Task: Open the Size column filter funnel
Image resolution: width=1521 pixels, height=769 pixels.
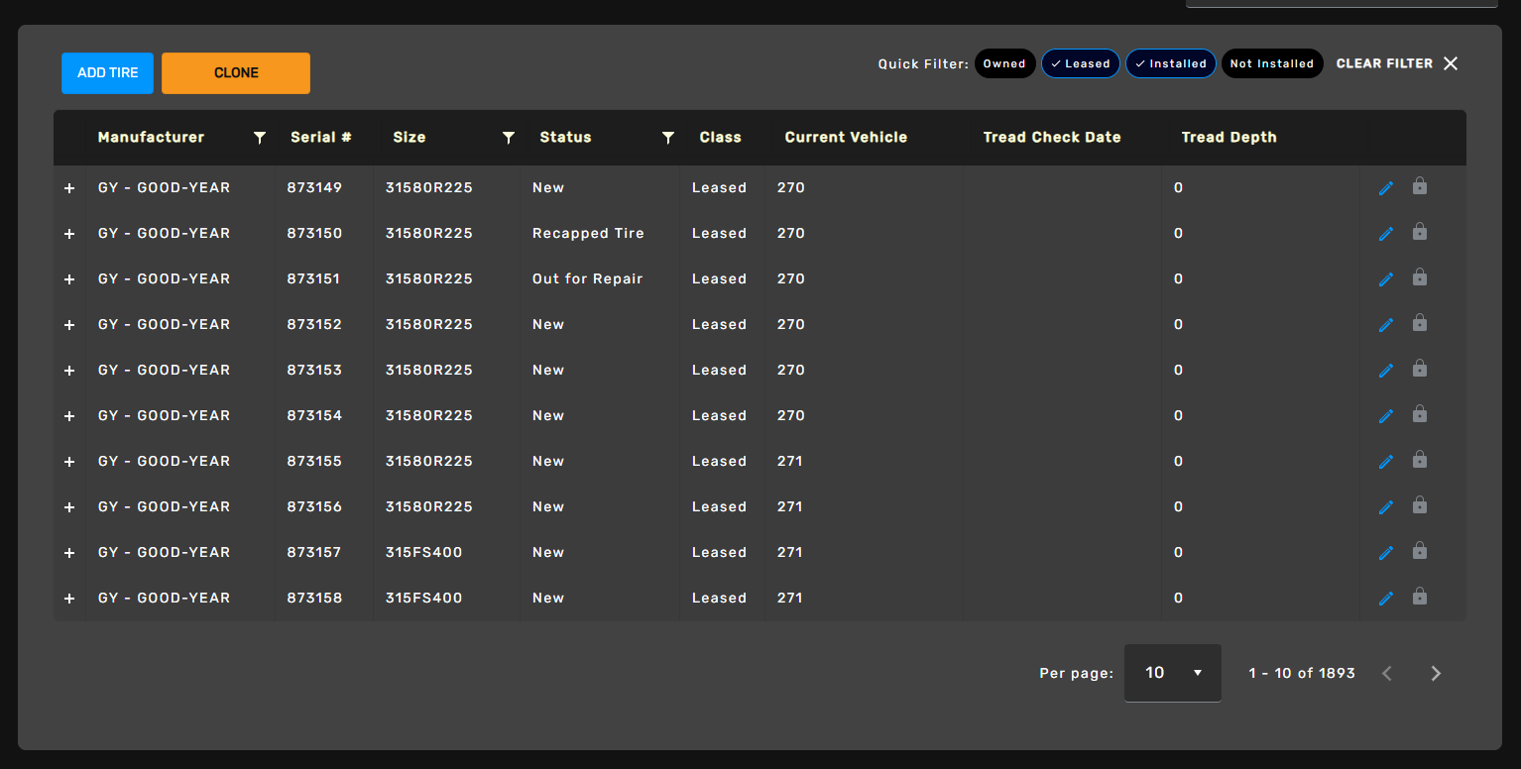Action: tap(509, 138)
